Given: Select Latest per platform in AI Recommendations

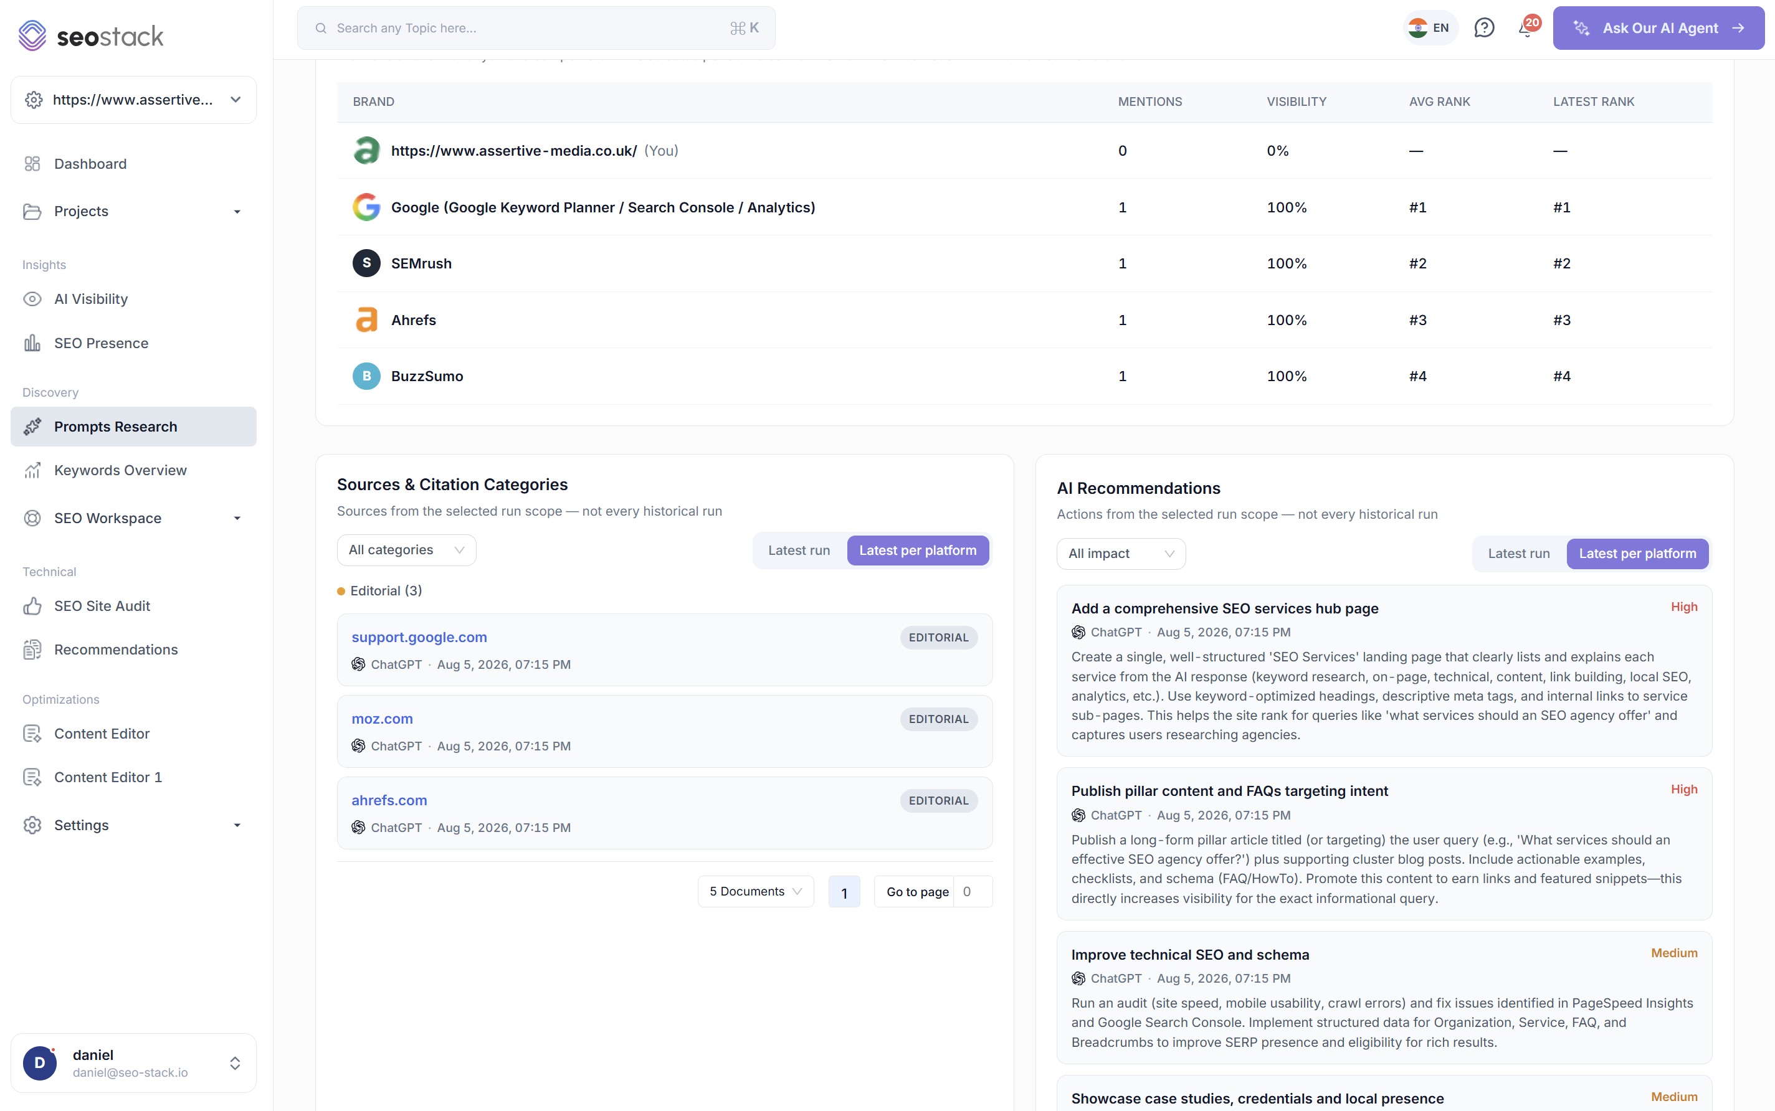Looking at the screenshot, I should coord(1637,554).
